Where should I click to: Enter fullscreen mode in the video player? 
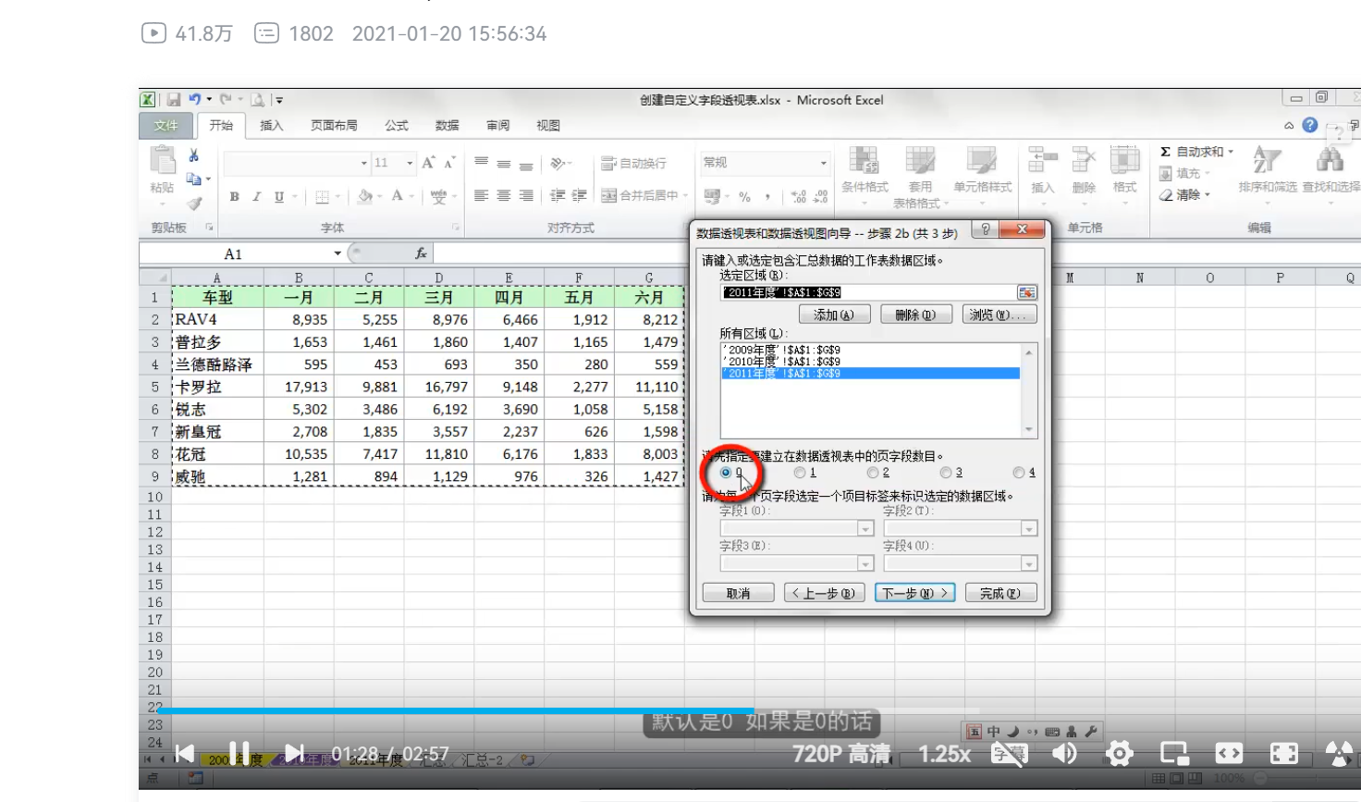click(1284, 754)
